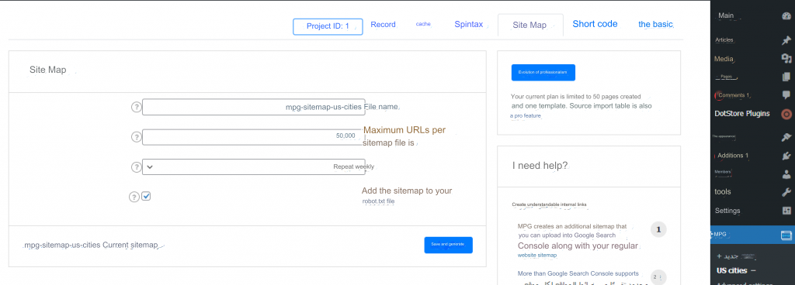Click the Media library icon
This screenshot has width=795, height=285.
(x=786, y=59)
